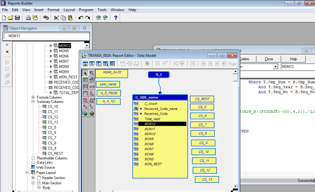Open the Tools menu
Image resolution: width=315 pixels, height=192 pixels.
click(102, 10)
